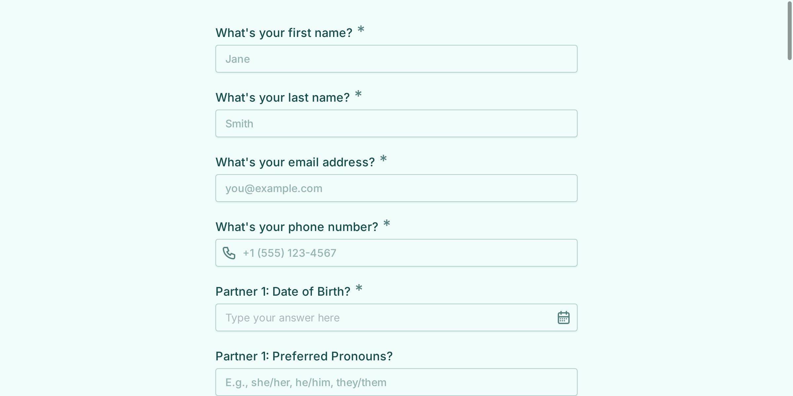This screenshot has width=793, height=396.
Task: Select the Preferred Pronouns input field
Action: [396, 382]
